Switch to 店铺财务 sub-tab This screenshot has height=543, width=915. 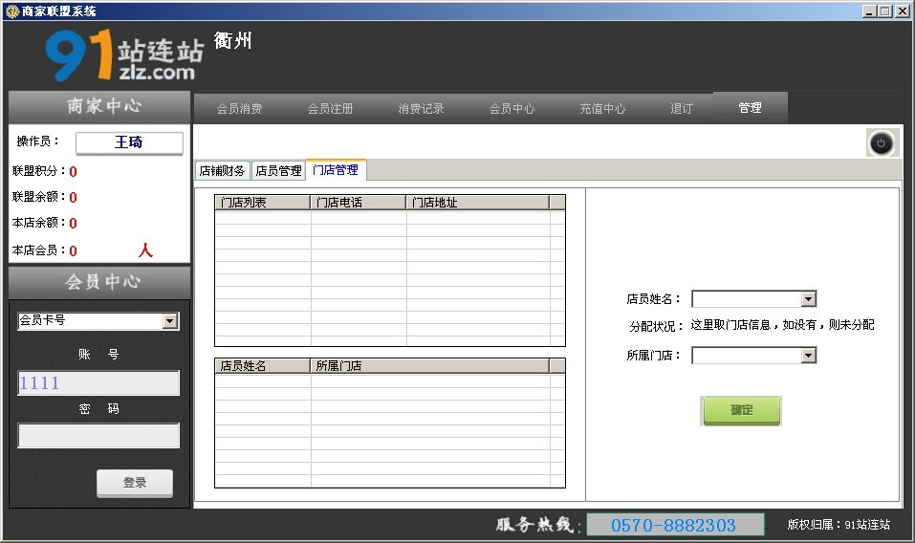[x=222, y=171]
